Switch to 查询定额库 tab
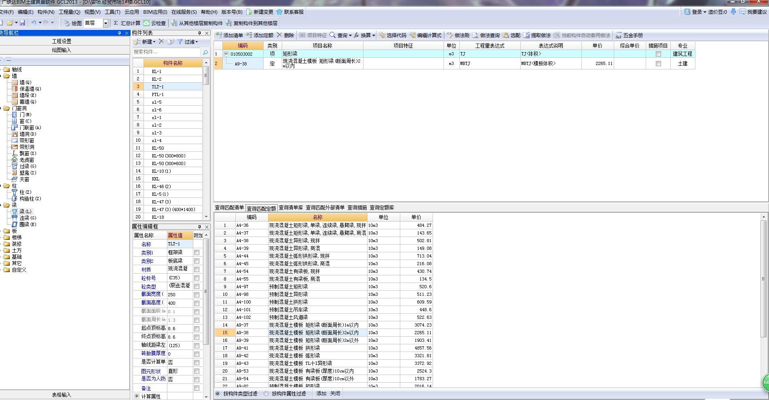769x400 pixels. [382, 207]
